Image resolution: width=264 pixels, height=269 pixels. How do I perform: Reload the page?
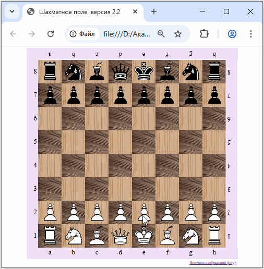point(51,34)
